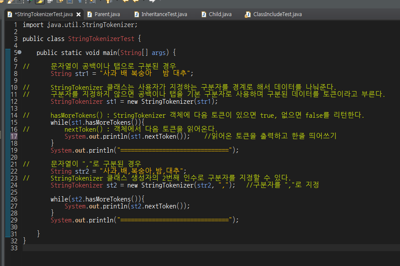Collapse the main method fold at line 5

[19, 52]
